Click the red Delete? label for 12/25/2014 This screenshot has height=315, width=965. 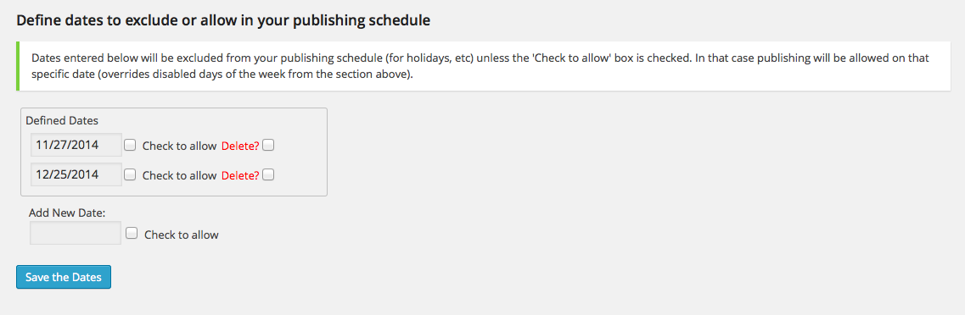(x=240, y=175)
